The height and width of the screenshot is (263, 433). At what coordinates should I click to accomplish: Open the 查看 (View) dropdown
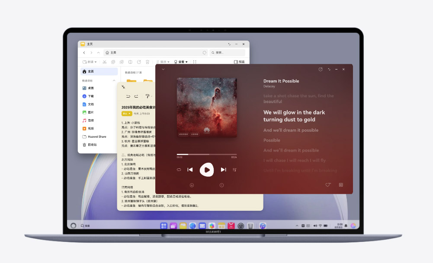pyautogui.click(x=181, y=62)
